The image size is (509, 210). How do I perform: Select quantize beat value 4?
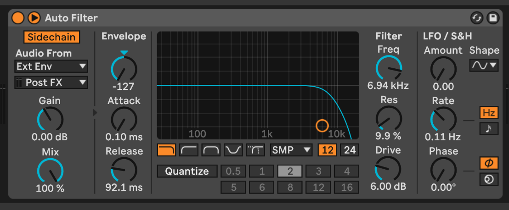point(347,171)
